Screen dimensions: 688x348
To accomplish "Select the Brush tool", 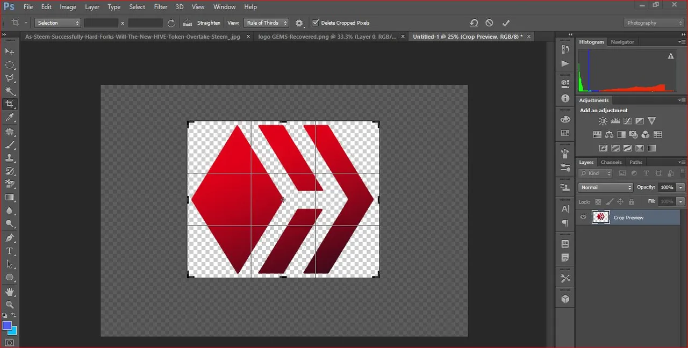I will [10, 145].
